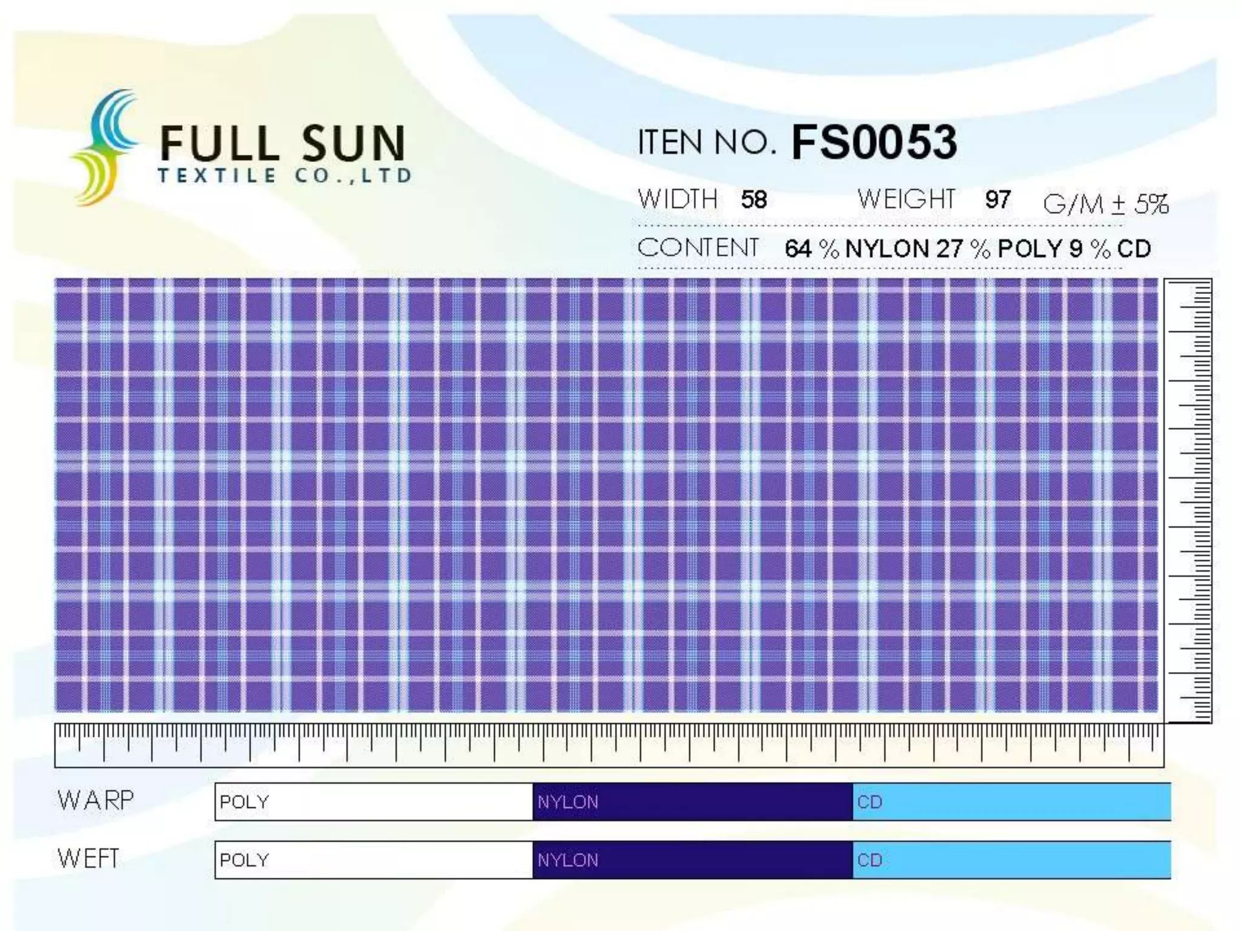Select the dark NYLON swatch in WEFT row
The height and width of the screenshot is (931, 1241).
pyautogui.click(x=693, y=859)
